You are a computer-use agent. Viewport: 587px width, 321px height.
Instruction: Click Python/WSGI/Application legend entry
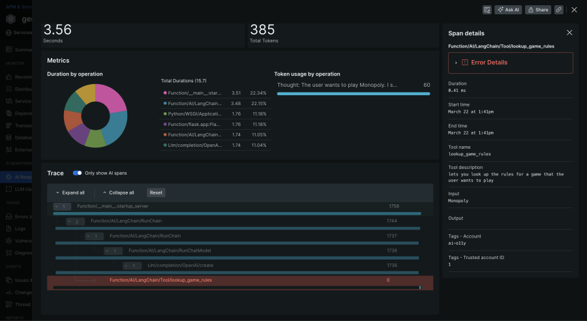click(x=194, y=113)
